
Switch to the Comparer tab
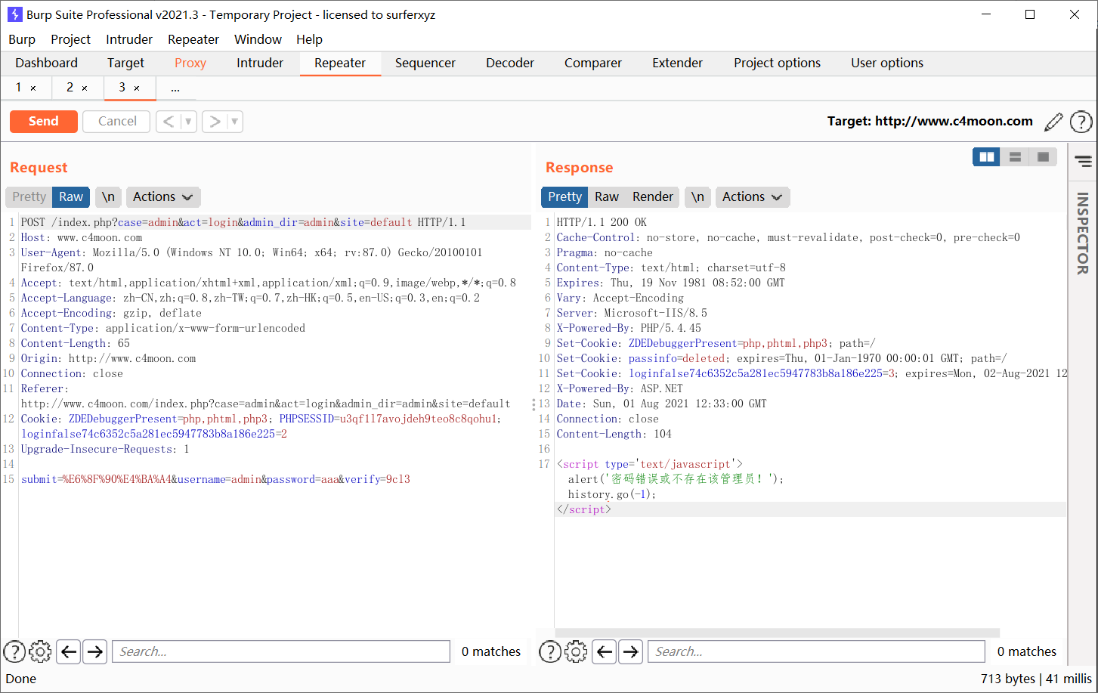[593, 63]
